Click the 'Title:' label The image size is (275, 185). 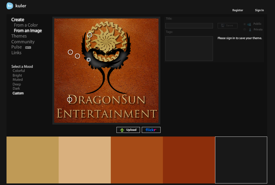point(169,18)
